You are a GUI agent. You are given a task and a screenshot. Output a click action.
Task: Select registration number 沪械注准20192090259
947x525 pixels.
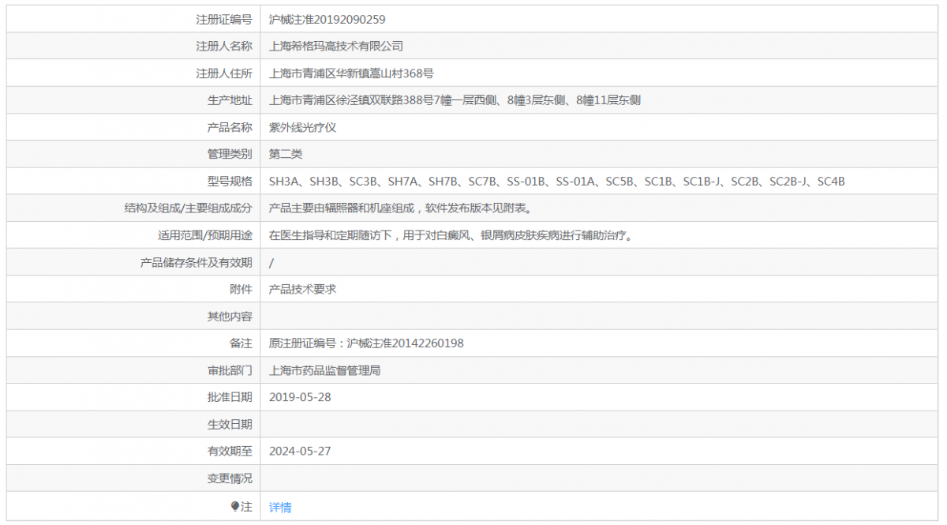328,19
